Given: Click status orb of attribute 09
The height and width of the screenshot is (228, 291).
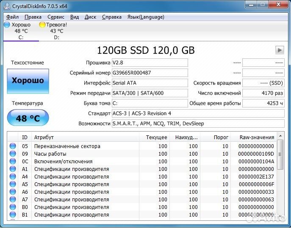Looking at the screenshot, I should 13,154.
